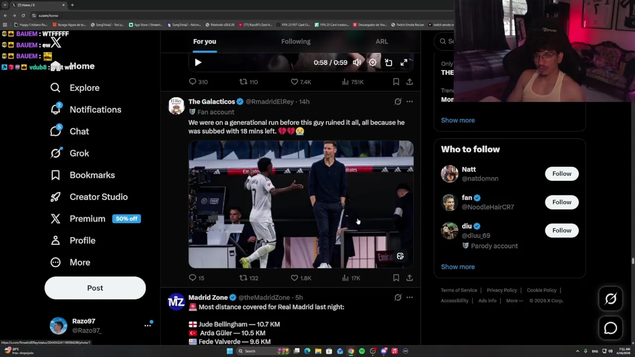Open Grok from the sidebar

tap(69, 153)
